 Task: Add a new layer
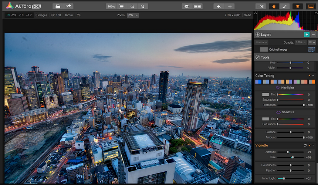tap(307, 34)
